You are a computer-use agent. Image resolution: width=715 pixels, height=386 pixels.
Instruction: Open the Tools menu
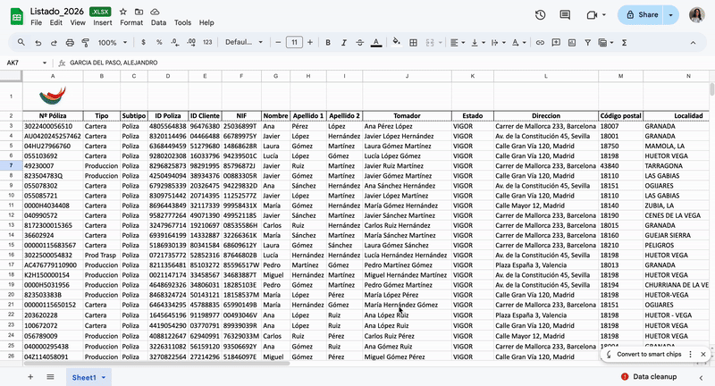182,23
